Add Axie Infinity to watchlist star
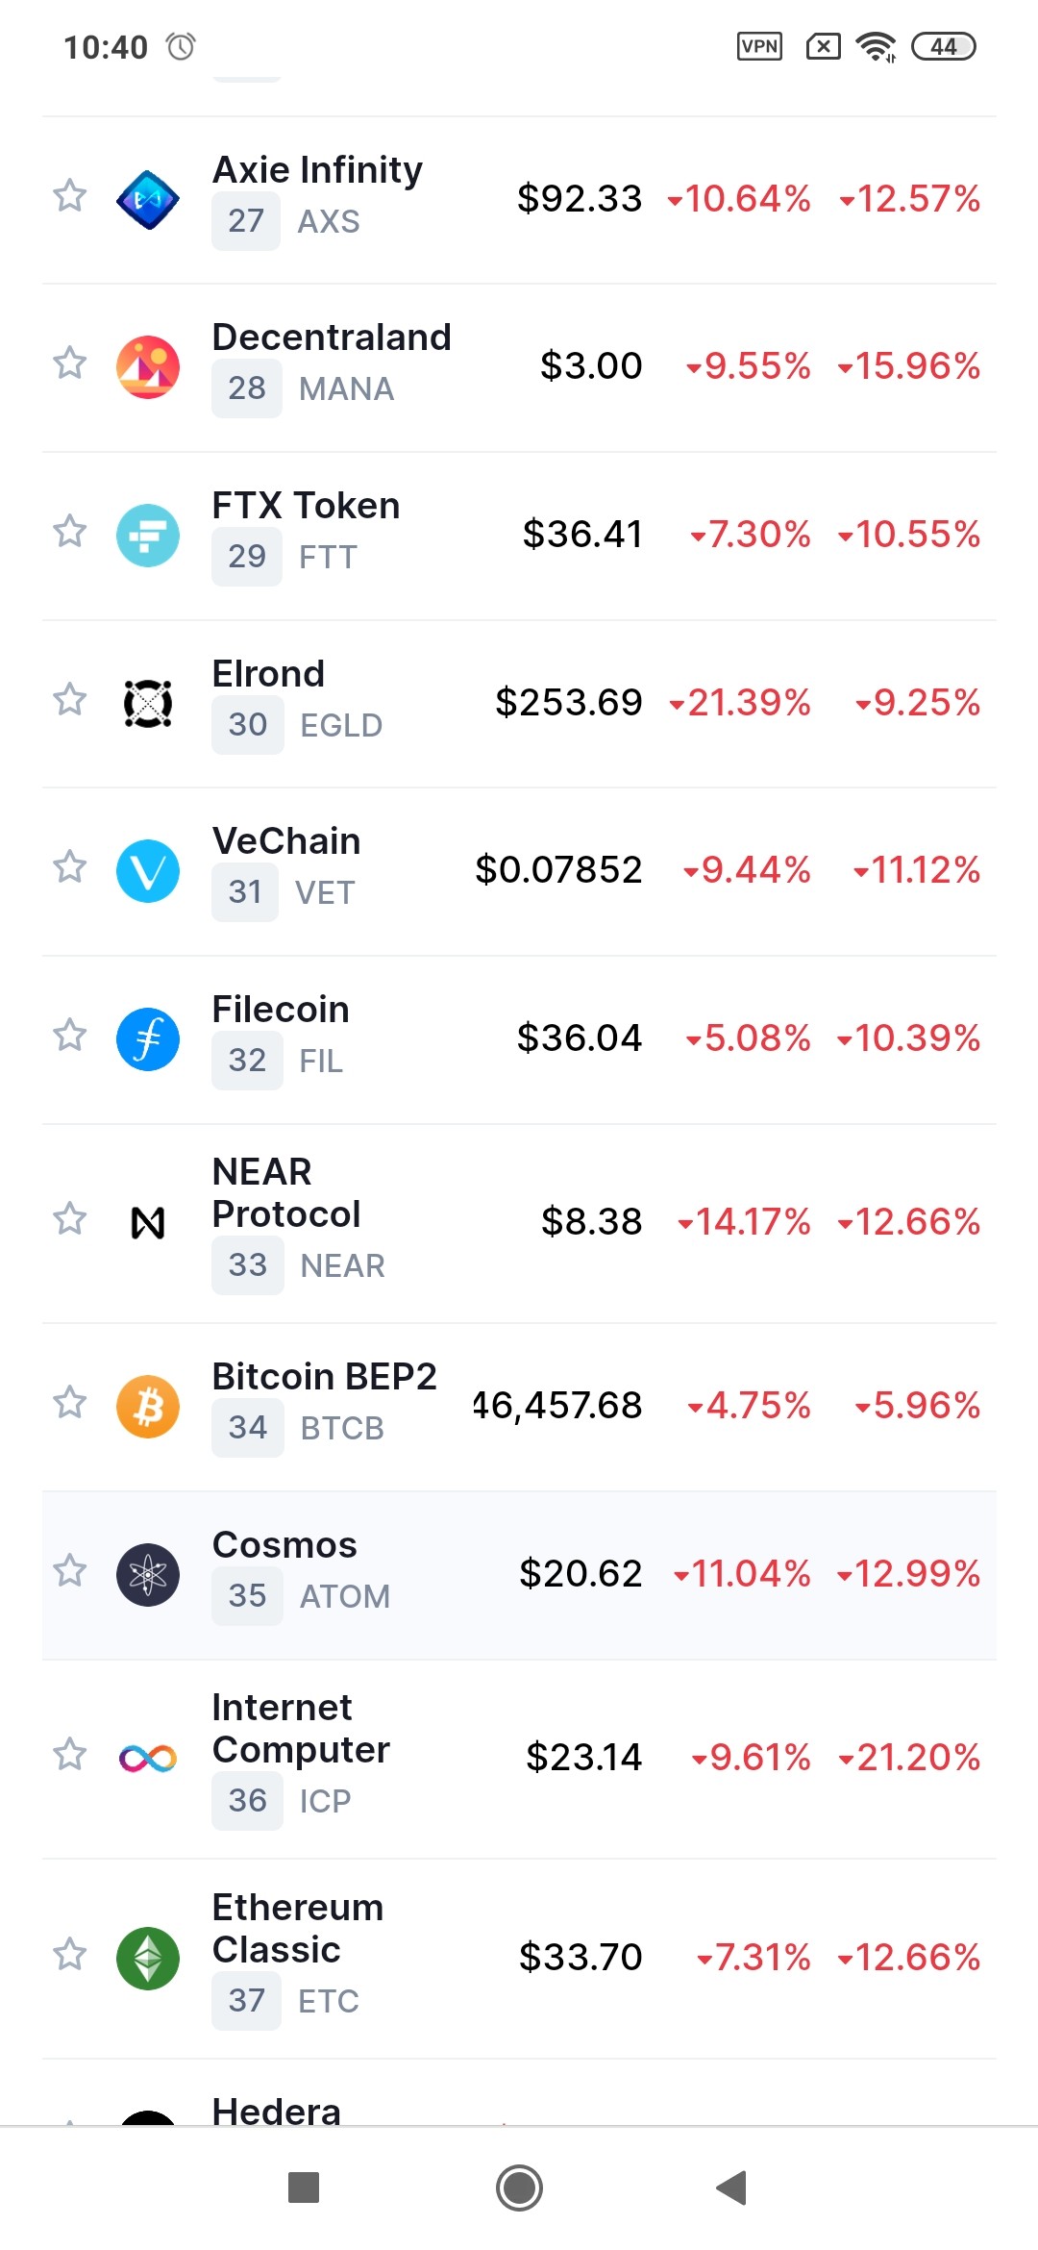The image size is (1038, 2250). pyautogui.click(x=69, y=195)
